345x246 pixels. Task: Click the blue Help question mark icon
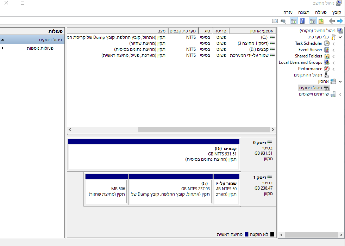click(302, 21)
